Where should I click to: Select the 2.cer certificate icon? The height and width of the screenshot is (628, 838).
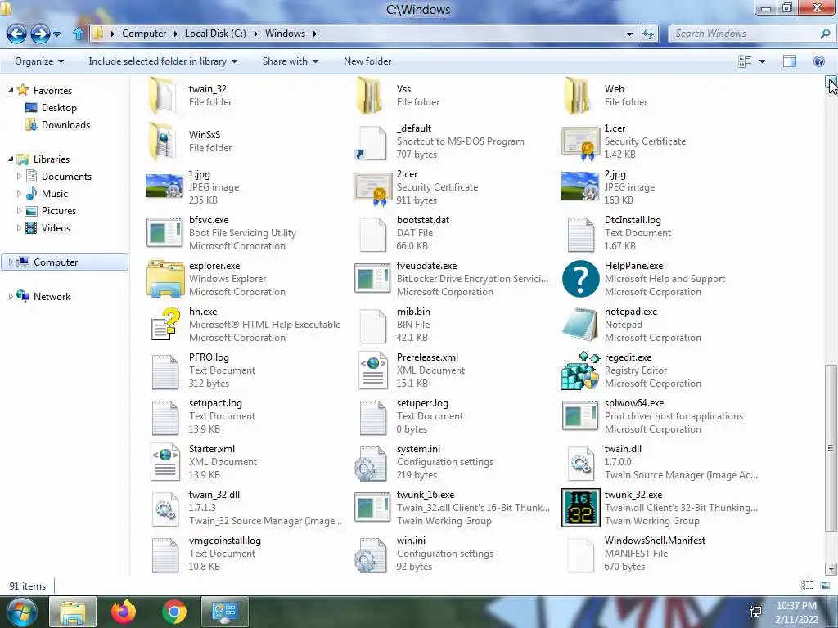(x=372, y=189)
